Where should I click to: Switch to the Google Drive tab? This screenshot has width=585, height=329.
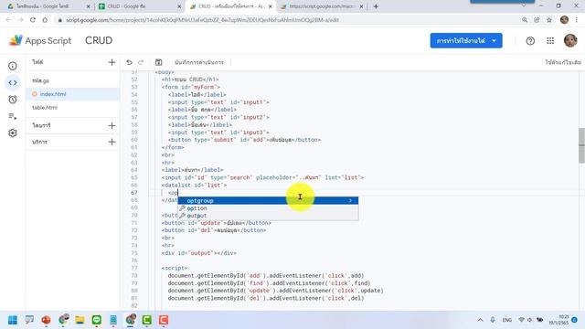[48, 6]
